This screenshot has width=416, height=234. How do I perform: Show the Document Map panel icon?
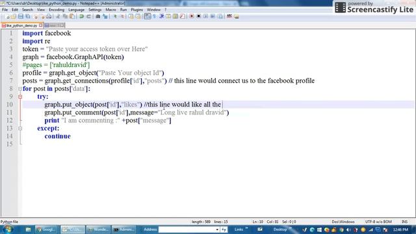pos(175,16)
